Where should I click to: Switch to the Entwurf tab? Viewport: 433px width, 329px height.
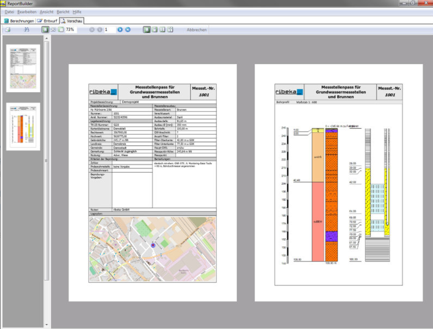[x=47, y=20]
